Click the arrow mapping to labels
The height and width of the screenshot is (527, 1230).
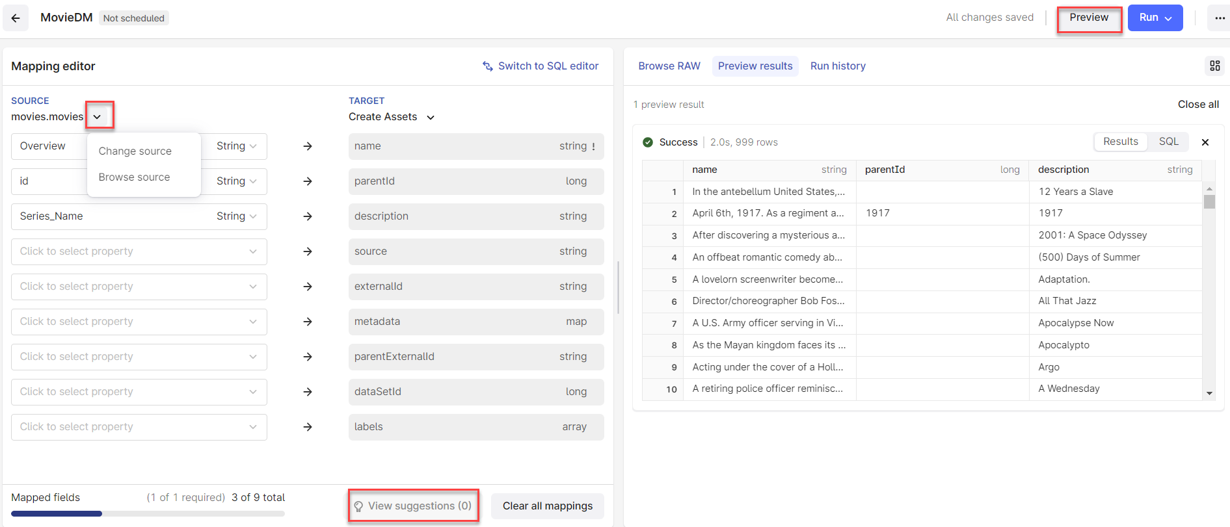click(308, 427)
